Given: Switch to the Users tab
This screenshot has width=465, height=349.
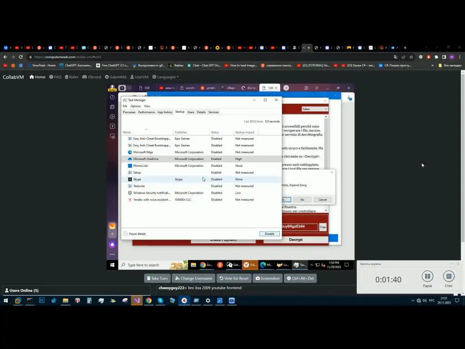Looking at the screenshot, I should 191,112.
